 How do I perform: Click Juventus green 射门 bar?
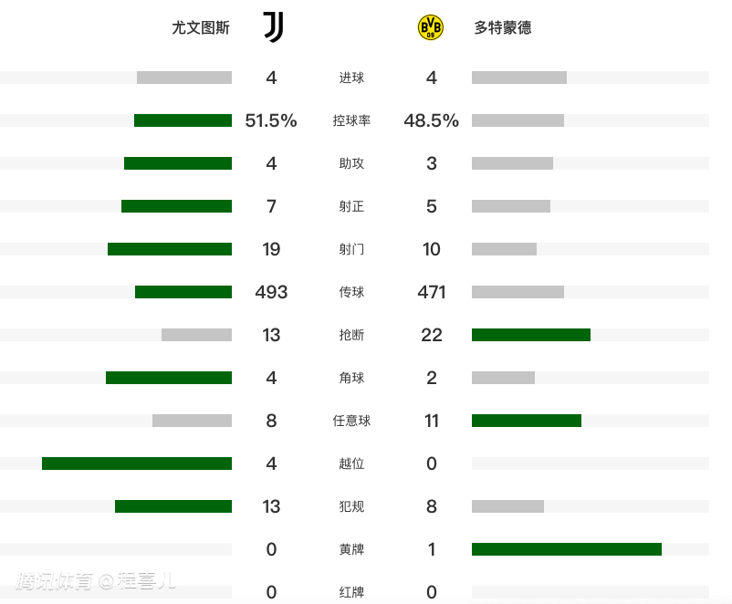point(170,249)
